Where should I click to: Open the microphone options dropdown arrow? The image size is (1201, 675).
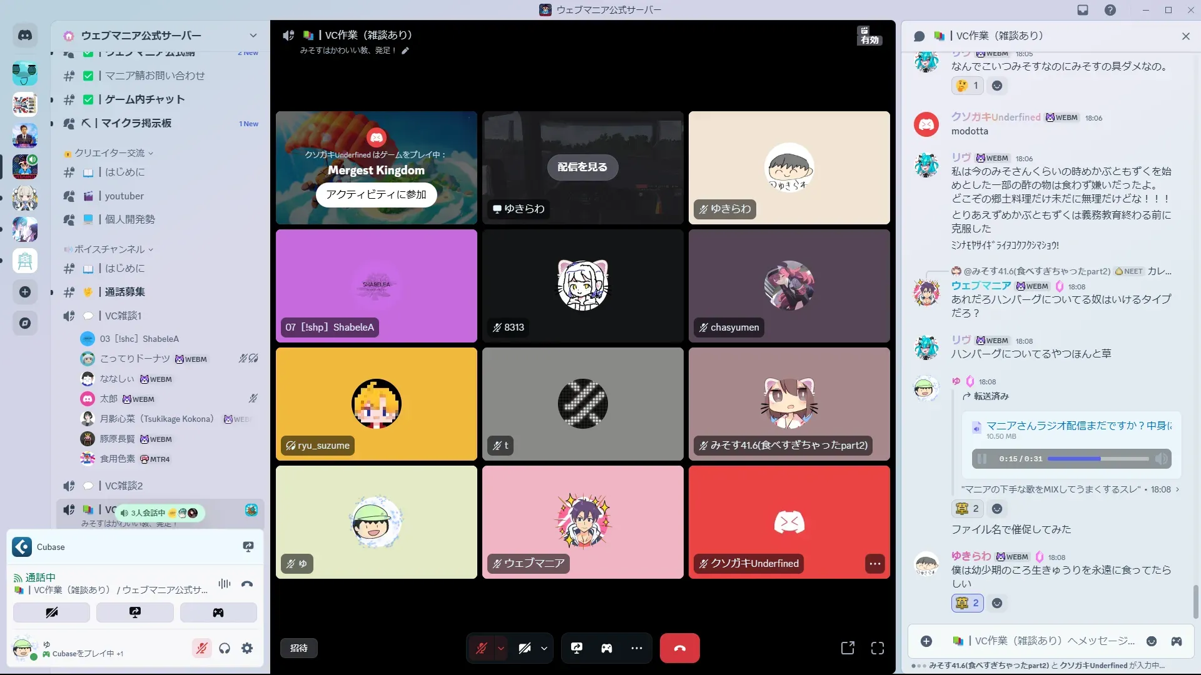[x=501, y=648]
